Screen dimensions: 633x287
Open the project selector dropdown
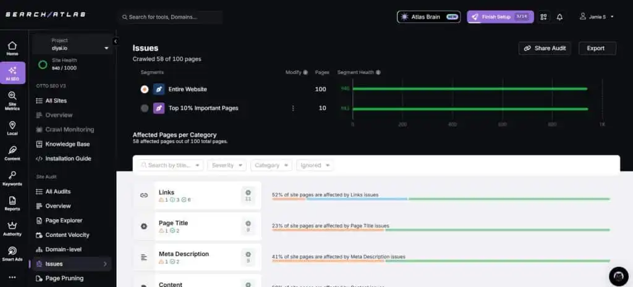(x=73, y=44)
